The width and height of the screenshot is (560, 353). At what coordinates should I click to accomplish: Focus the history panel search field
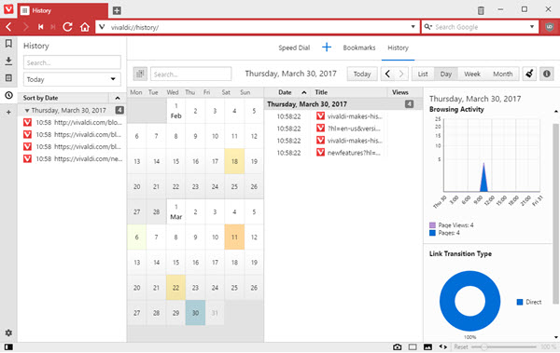72,62
